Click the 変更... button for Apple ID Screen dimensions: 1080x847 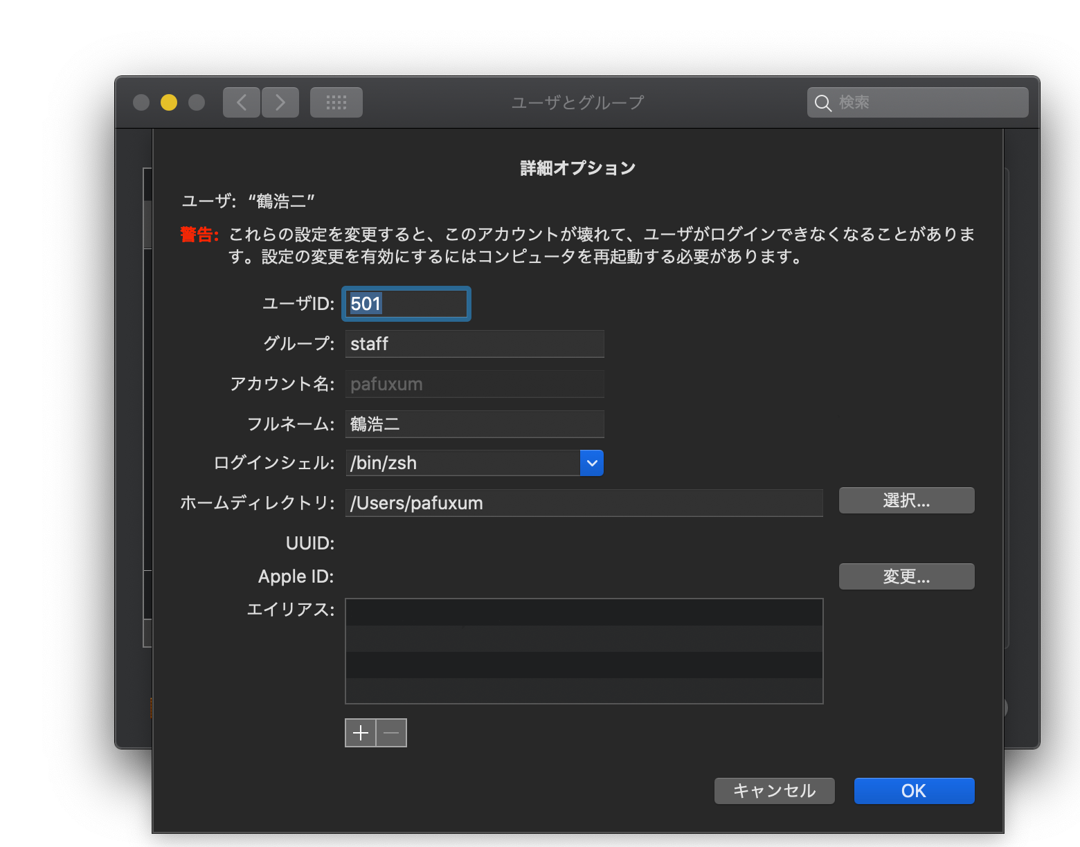coord(906,576)
